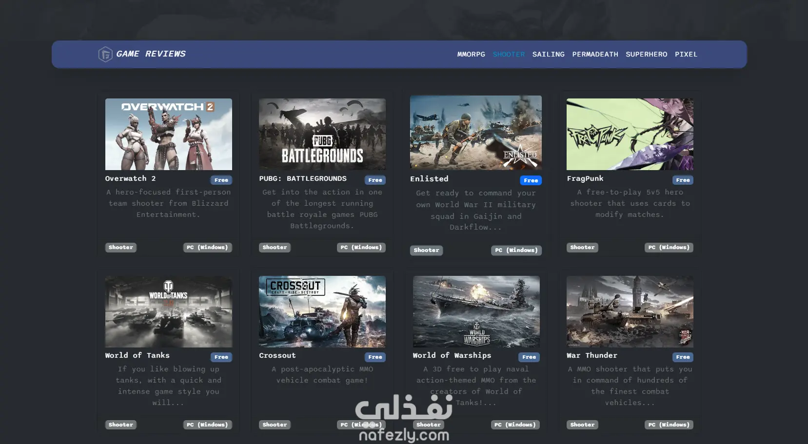This screenshot has height=444, width=808.
Task: Open the World of Warships cover image
Action: click(476, 311)
